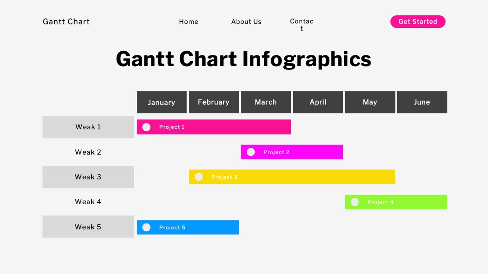Click the Get Started button
The width and height of the screenshot is (488, 274).
click(418, 22)
